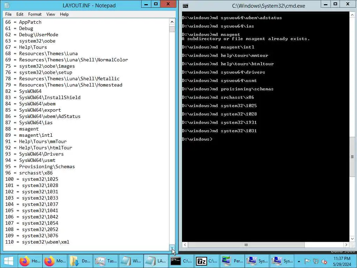
Task: Click the cmd horizontal scroll thumb
Action: pyautogui.click(x=246, y=245)
